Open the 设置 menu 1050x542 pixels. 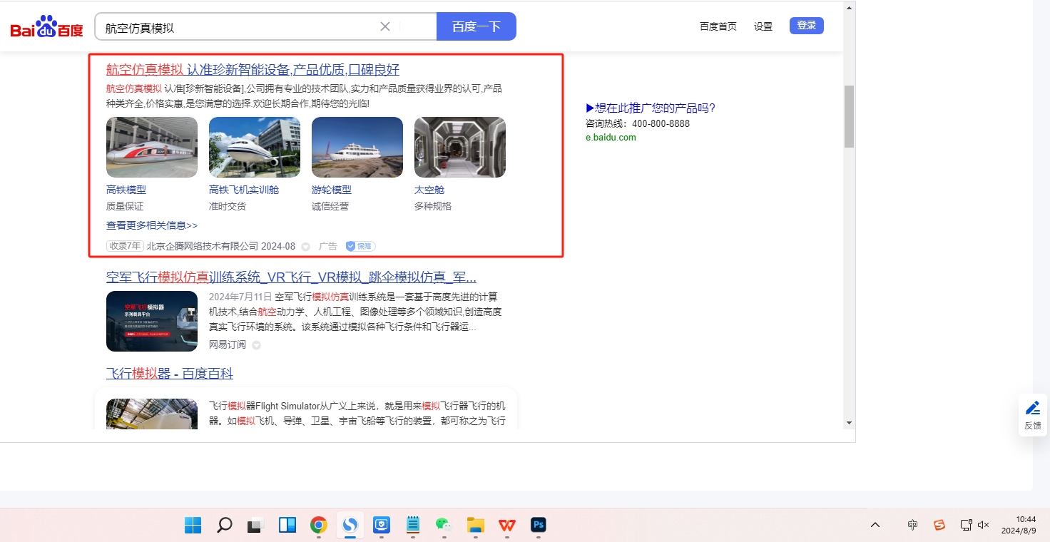coord(763,26)
